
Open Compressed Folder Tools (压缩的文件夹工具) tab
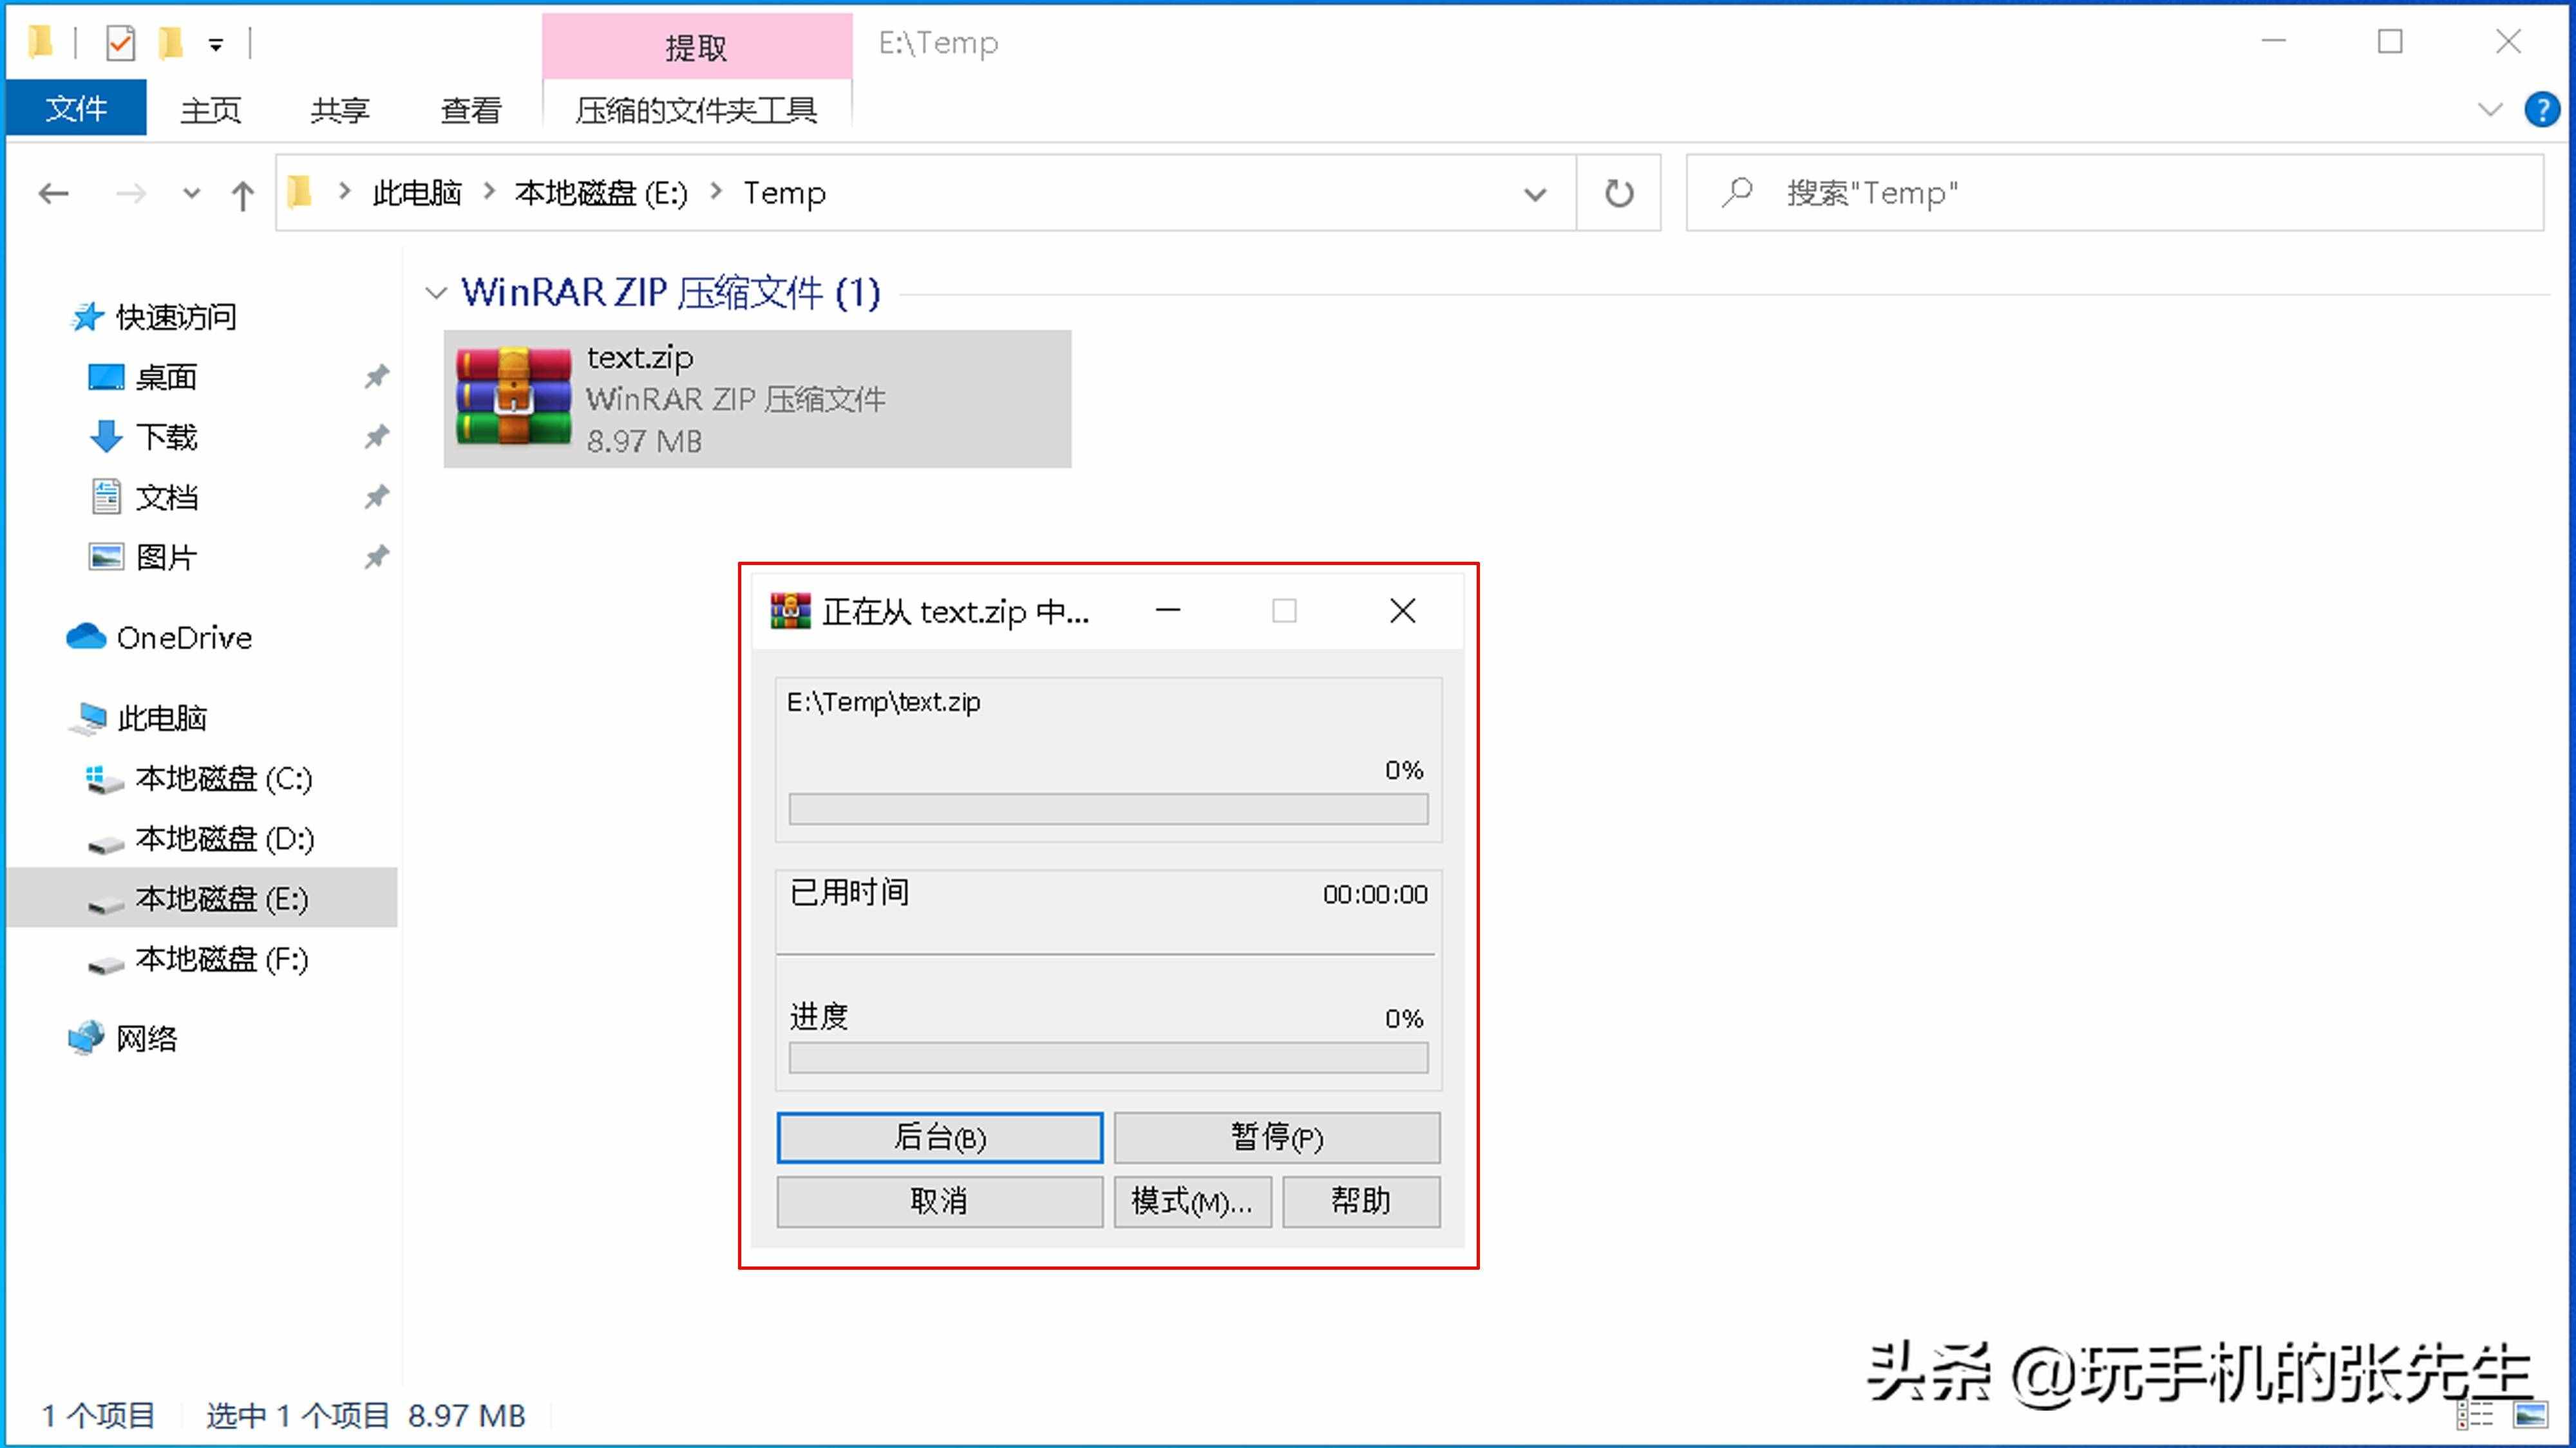[x=697, y=109]
